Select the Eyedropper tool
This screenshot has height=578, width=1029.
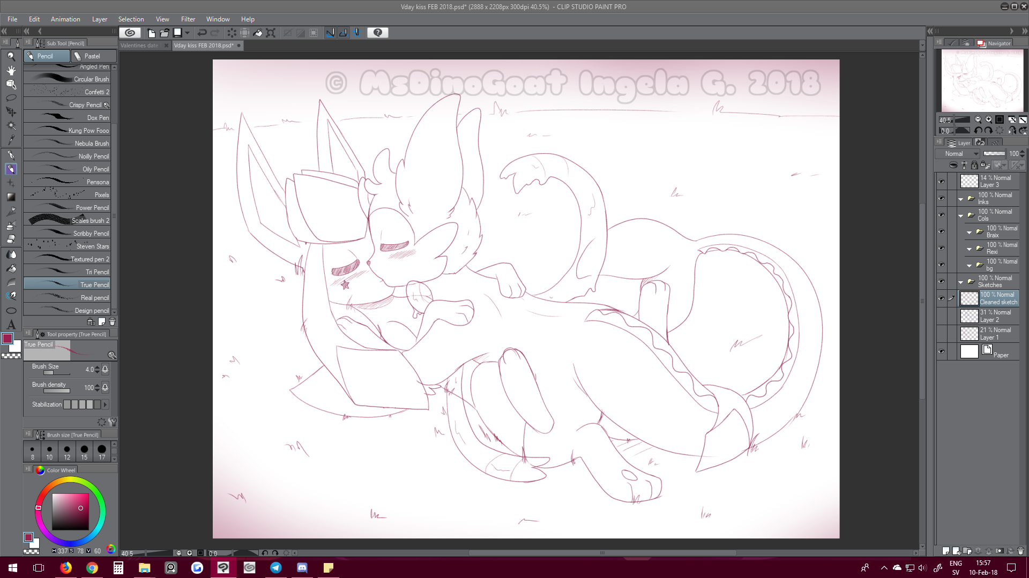(11, 140)
